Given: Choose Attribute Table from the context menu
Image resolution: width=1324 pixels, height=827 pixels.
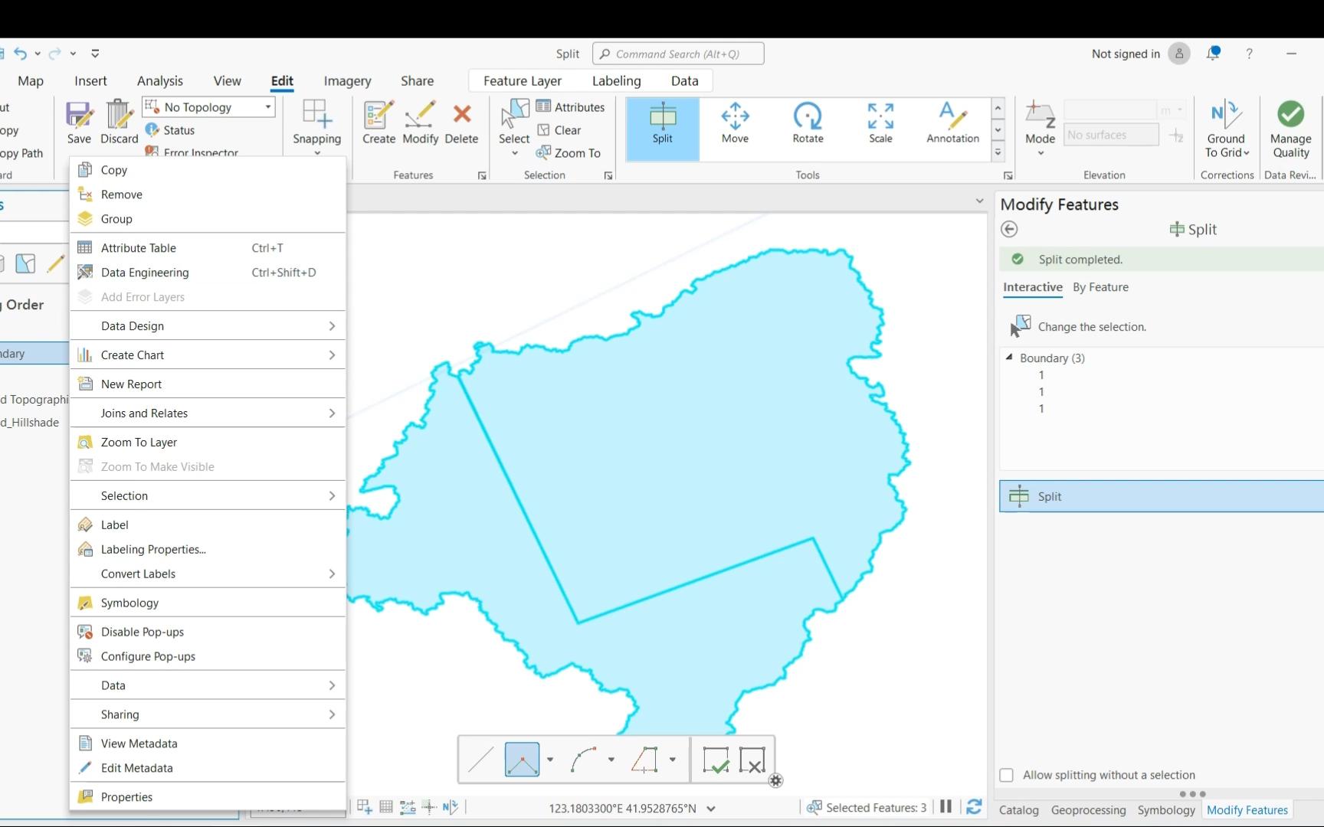Looking at the screenshot, I should pos(137,247).
